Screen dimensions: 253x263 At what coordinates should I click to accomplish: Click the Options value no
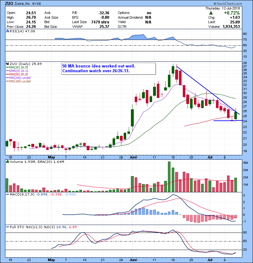149,13
